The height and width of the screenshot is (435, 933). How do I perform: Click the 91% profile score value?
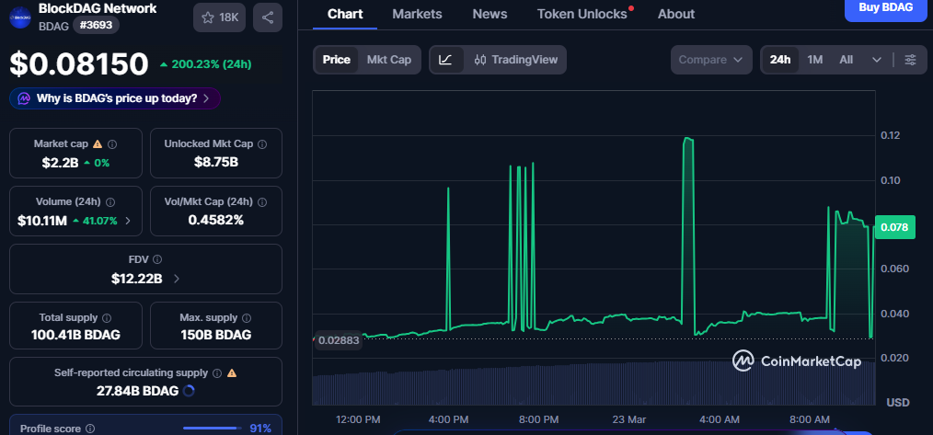coord(260,429)
